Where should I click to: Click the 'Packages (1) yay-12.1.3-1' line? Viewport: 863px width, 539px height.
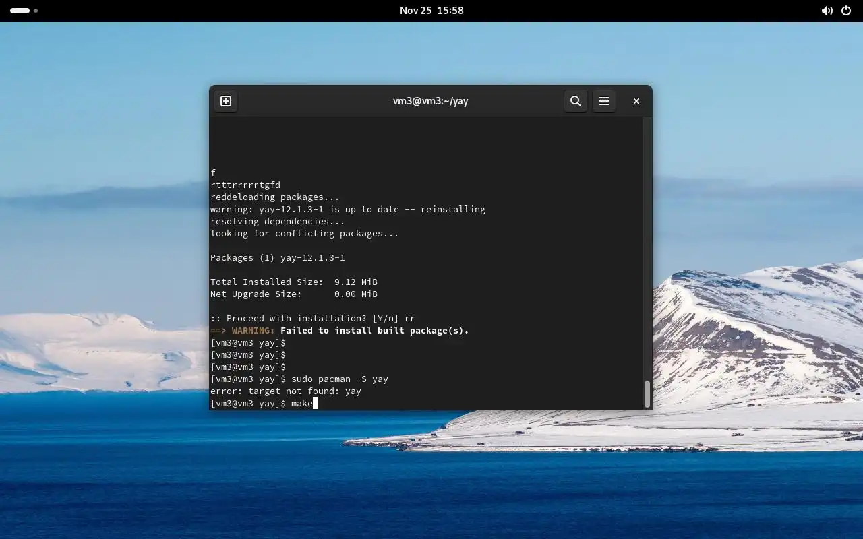(x=278, y=257)
